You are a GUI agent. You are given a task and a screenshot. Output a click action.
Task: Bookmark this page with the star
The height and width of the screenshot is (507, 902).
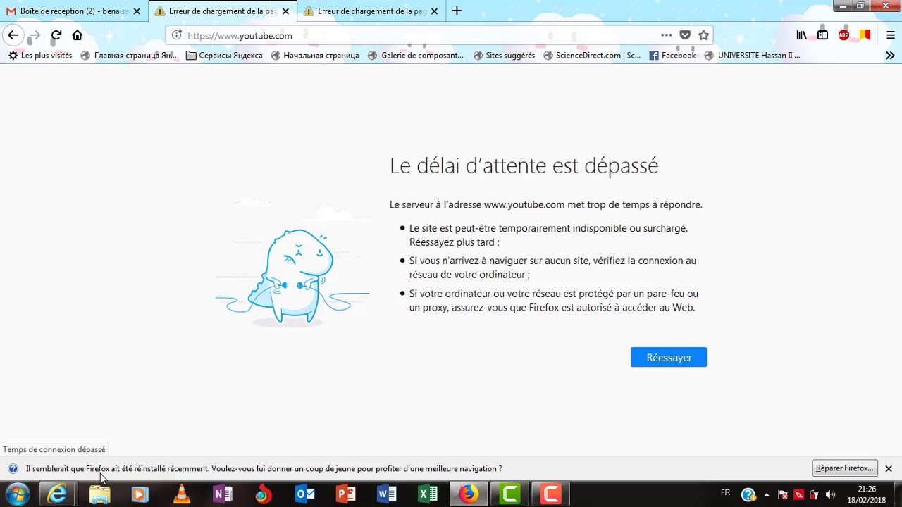pyautogui.click(x=703, y=35)
